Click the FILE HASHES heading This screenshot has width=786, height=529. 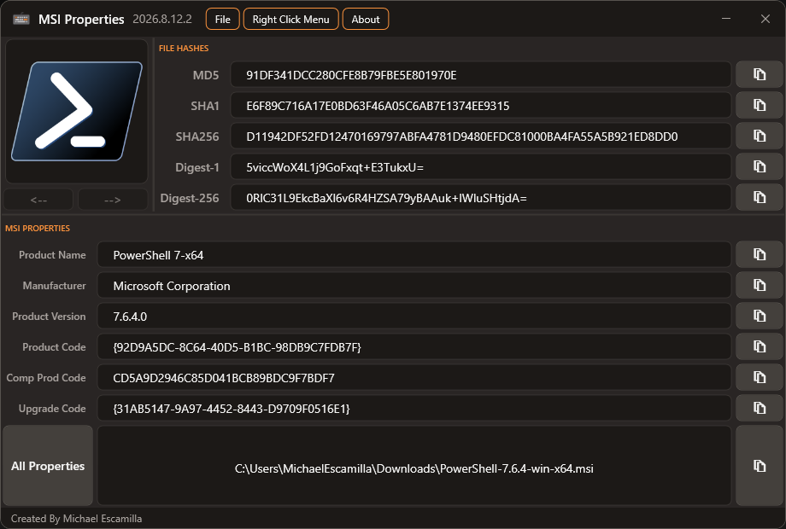click(184, 48)
